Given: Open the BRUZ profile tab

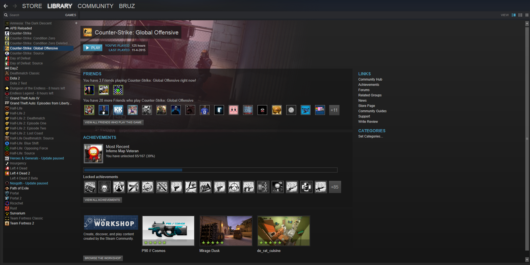Looking at the screenshot, I should click(x=127, y=6).
